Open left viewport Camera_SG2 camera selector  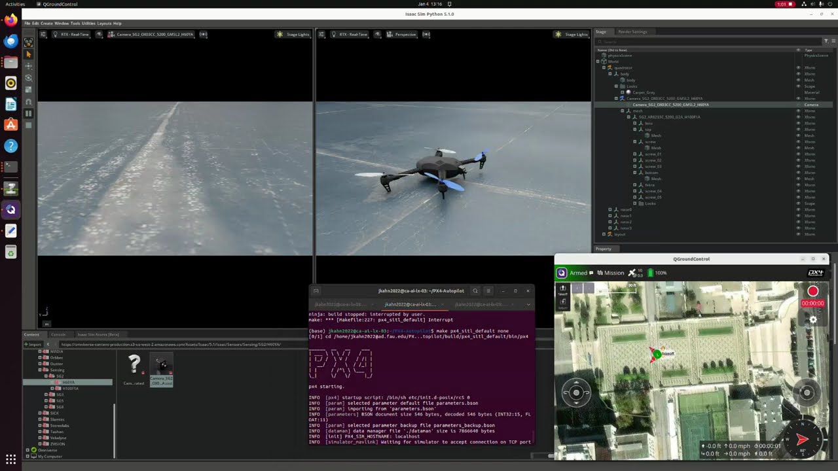(151, 34)
